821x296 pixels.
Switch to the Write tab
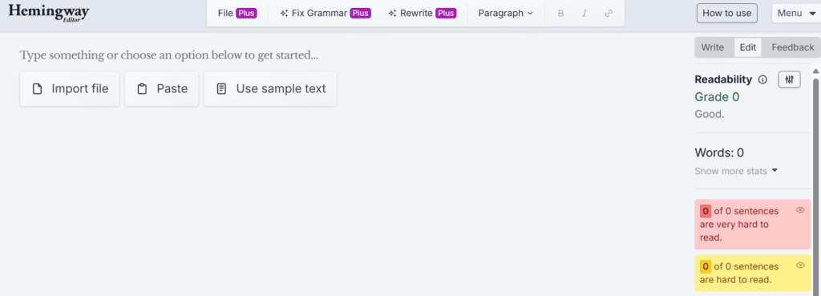pyautogui.click(x=712, y=47)
